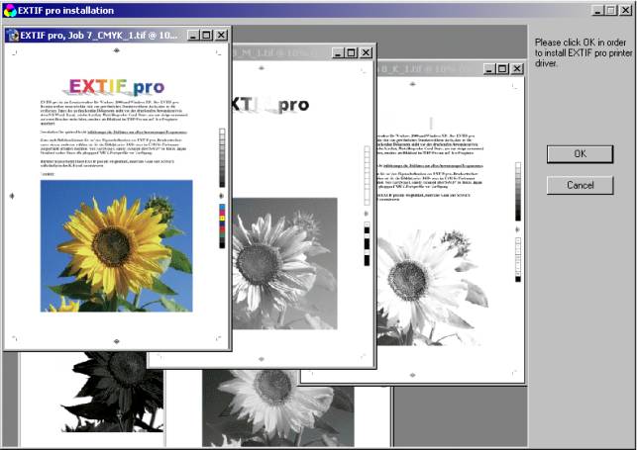Screen dimensions: 637x450
Task: Click the EXTIF pro installation title bar icon
Action: [x=10, y=10]
